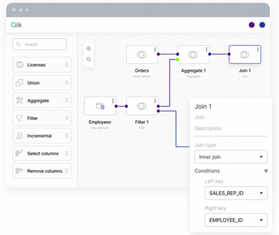The image size is (279, 235).
Task: Click the Filter funnel icon
Action: point(19,118)
